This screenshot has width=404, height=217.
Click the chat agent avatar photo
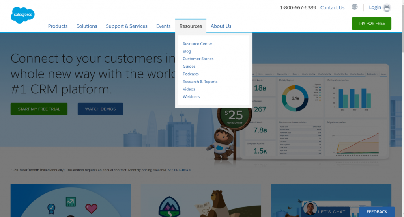pos(310,209)
